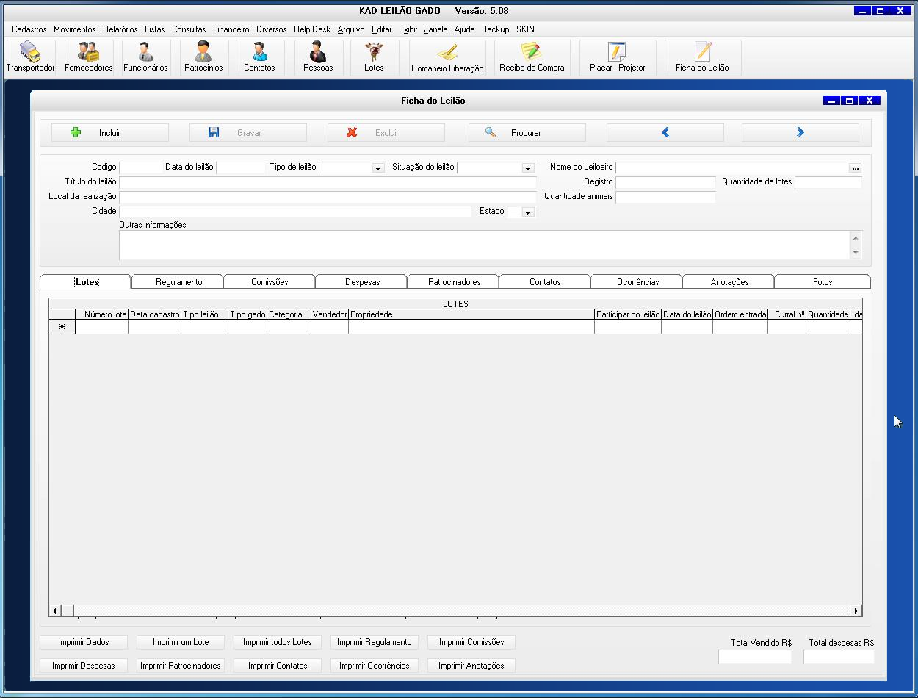Go to next record with right arrow
The width and height of the screenshot is (918, 698).
point(800,133)
